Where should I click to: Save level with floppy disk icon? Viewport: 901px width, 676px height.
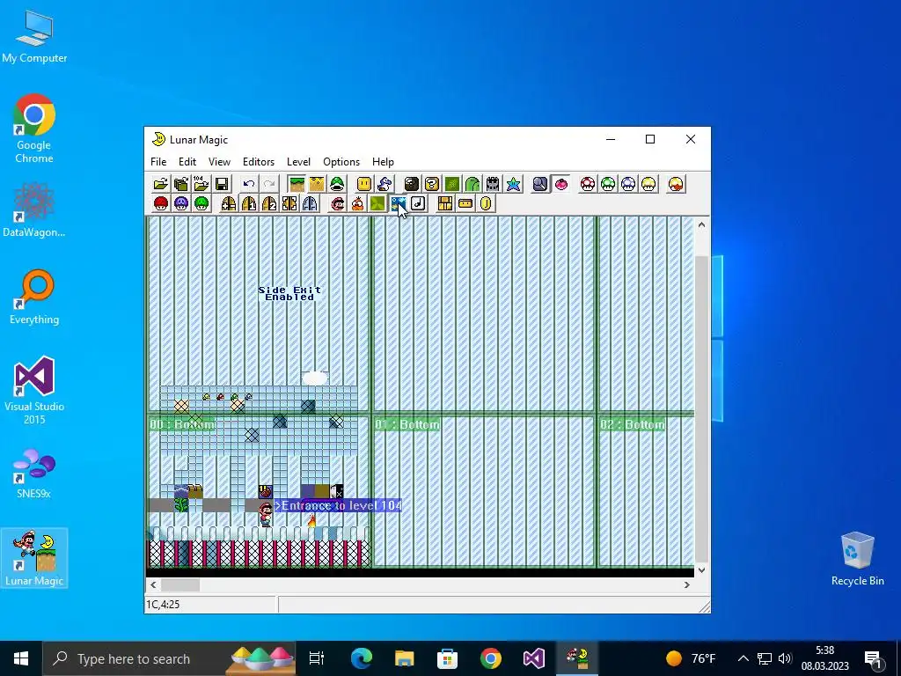222,184
